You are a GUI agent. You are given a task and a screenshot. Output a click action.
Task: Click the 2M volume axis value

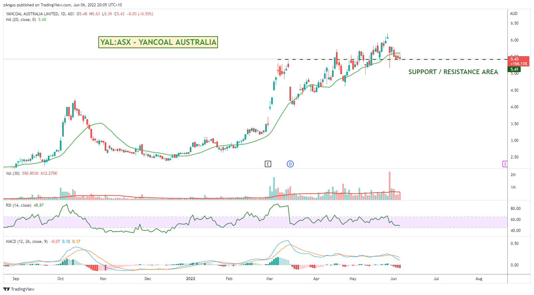click(x=513, y=175)
